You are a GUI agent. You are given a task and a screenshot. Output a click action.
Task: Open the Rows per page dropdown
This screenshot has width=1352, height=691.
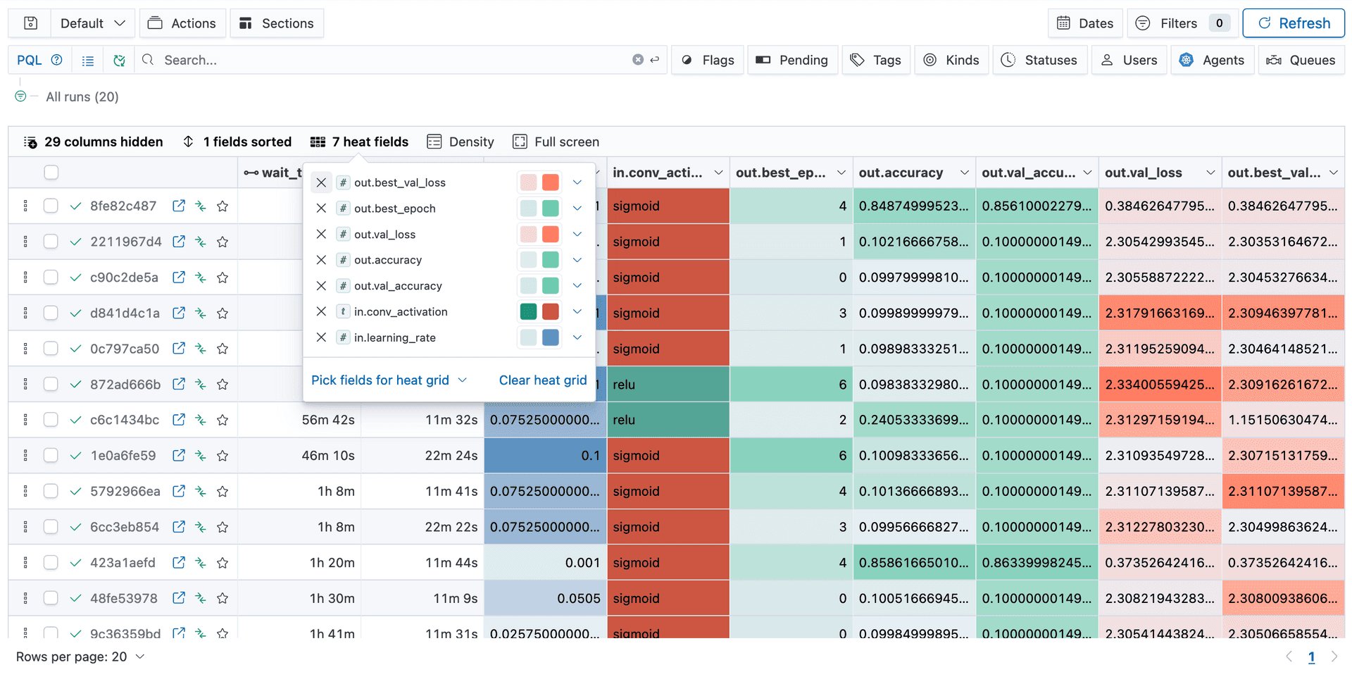139,656
